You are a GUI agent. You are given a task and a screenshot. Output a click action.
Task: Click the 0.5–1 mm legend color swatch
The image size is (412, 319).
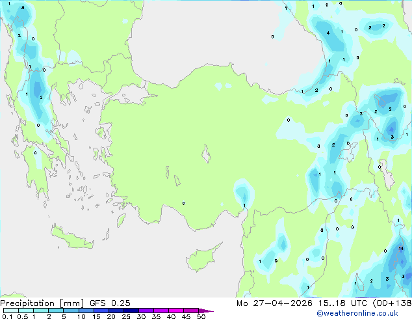26,311
